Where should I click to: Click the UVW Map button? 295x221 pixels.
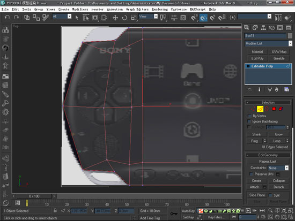pos(279,52)
